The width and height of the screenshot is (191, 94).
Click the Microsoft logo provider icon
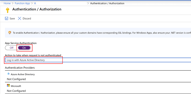pyautogui.click(x=8, y=85)
